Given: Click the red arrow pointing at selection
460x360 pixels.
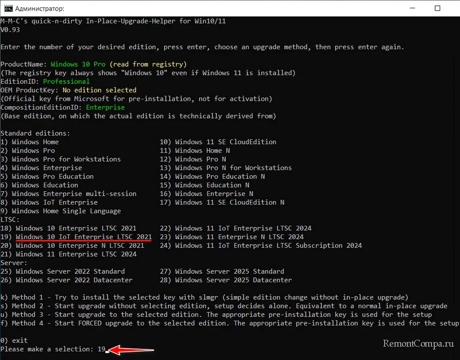Looking at the screenshot, I should 133,349.
